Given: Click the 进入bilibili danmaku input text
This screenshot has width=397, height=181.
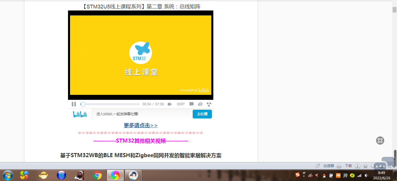Looking at the screenshot, I should point(117,114).
